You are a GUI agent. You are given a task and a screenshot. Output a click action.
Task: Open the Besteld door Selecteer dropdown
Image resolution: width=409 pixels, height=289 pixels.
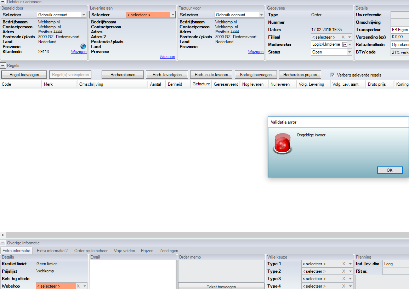click(84, 15)
